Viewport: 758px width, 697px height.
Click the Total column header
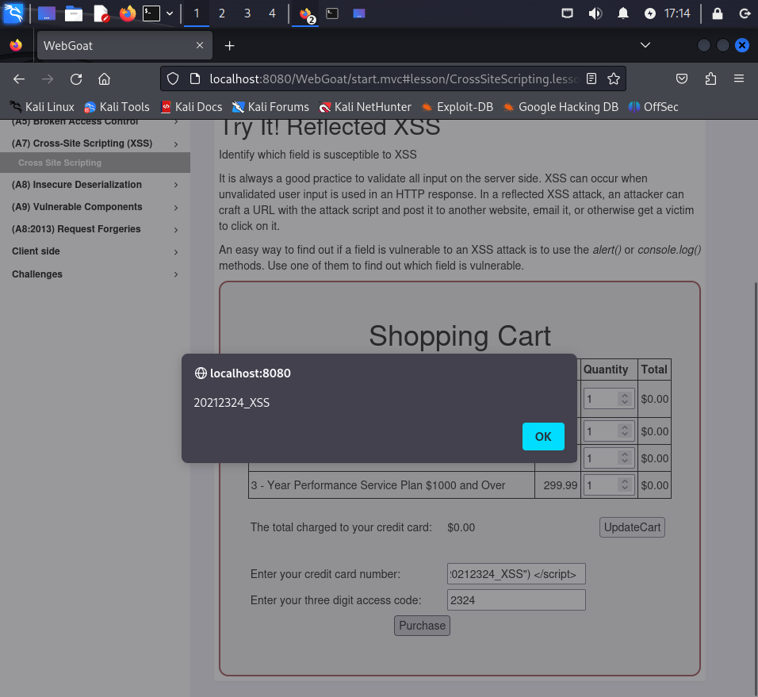coord(654,370)
